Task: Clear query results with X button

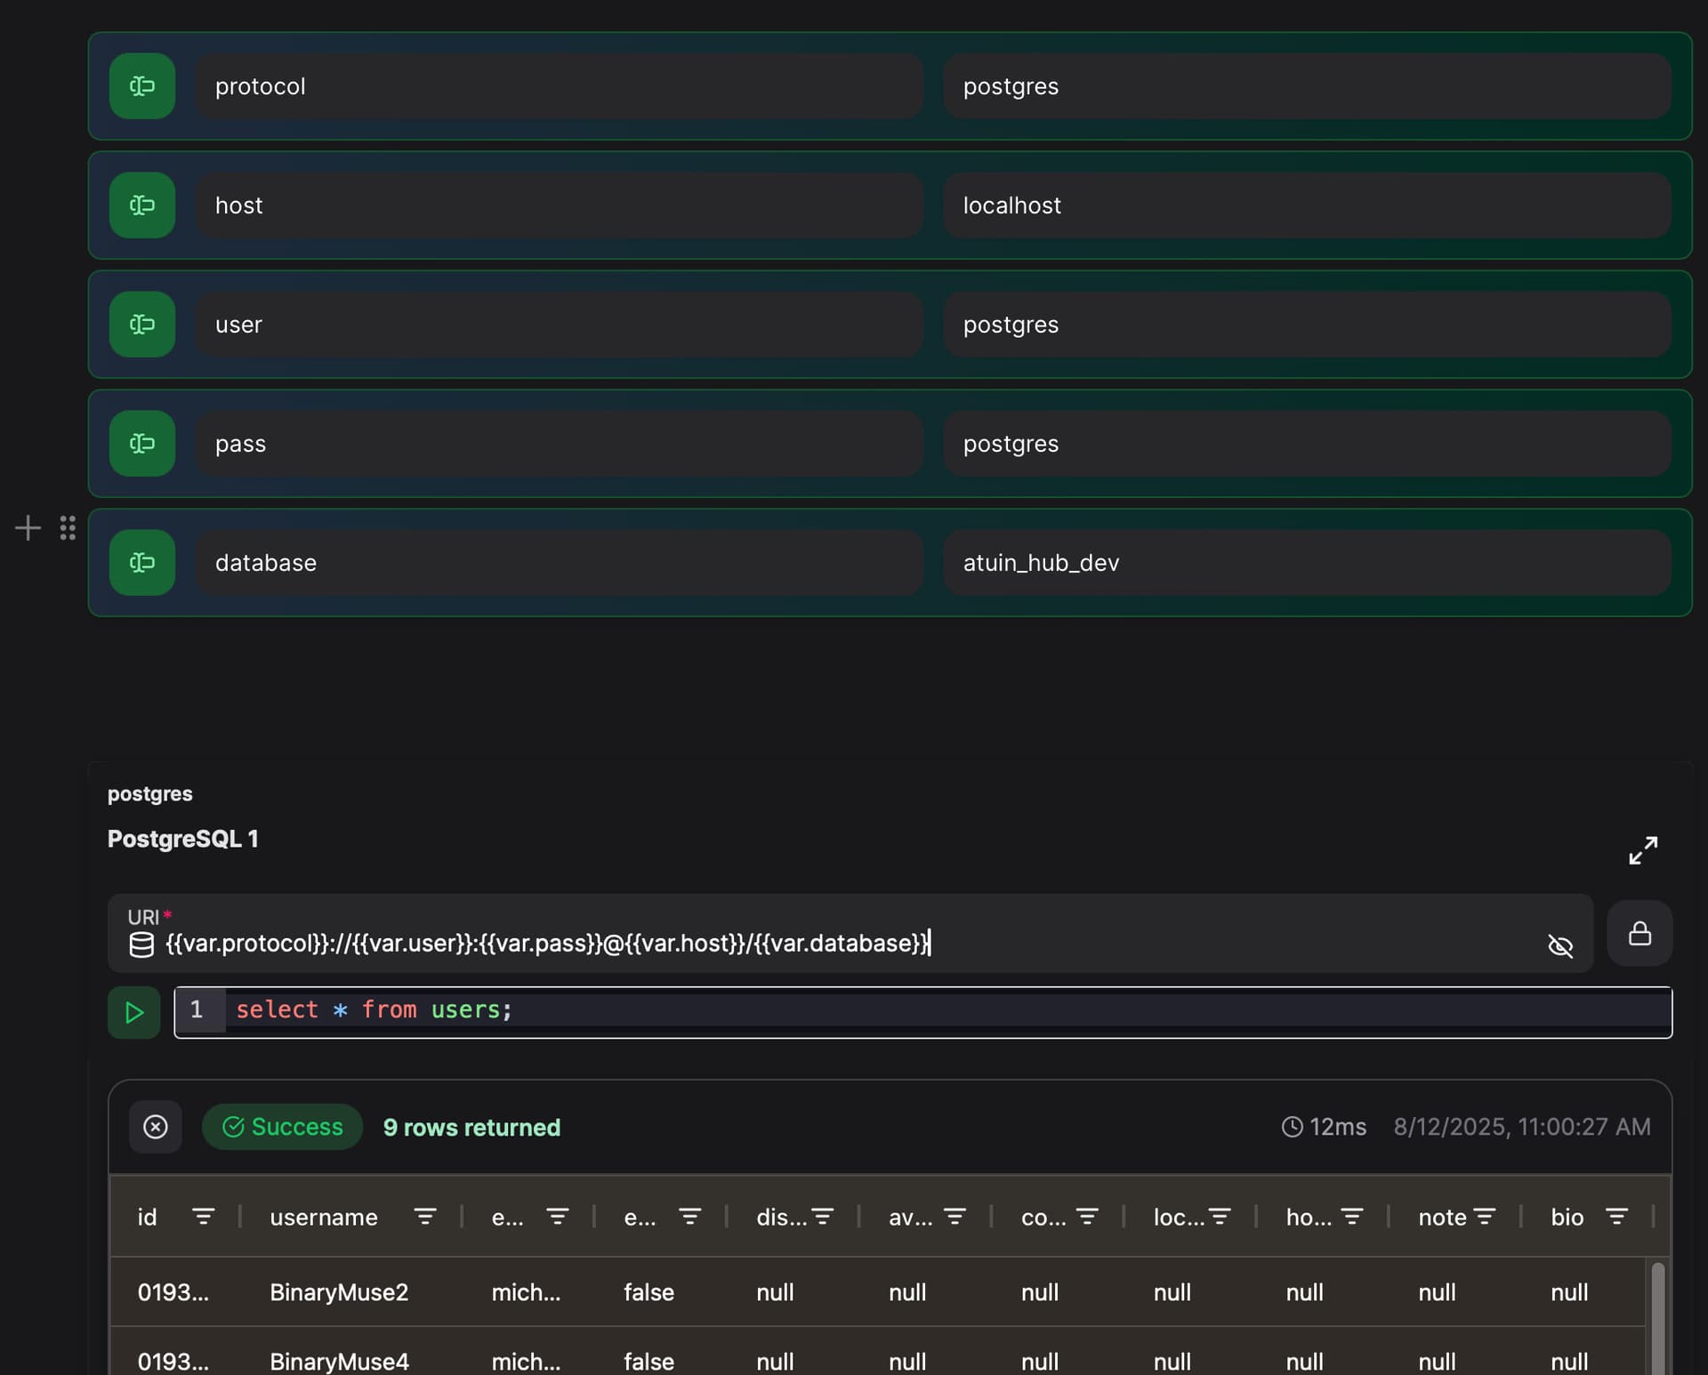Action: tap(156, 1127)
